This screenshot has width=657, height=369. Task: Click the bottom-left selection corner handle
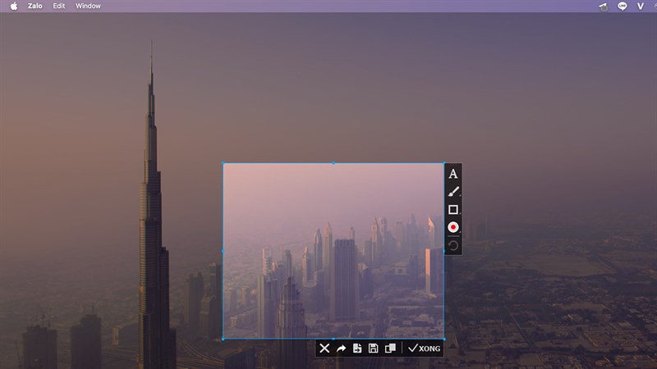[223, 339]
